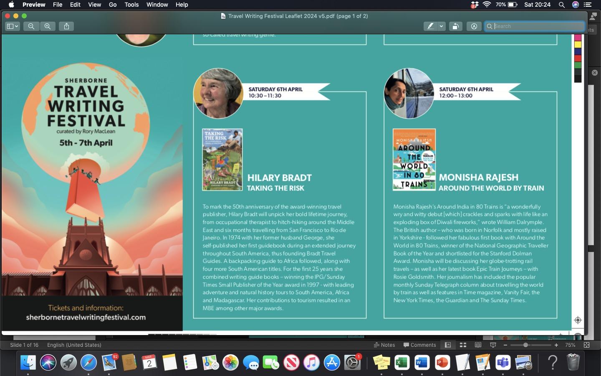Show the Markup toolbar
Image resolution: width=601 pixels, height=376 pixels.
pyautogui.click(x=474, y=26)
